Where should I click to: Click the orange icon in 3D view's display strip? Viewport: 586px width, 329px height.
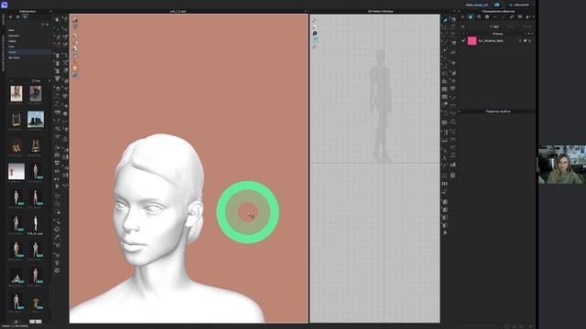pyautogui.click(x=75, y=69)
